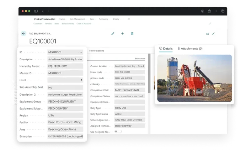Toggle the Use Assigned Technician switch
241x150 pixels.
pos(118,132)
